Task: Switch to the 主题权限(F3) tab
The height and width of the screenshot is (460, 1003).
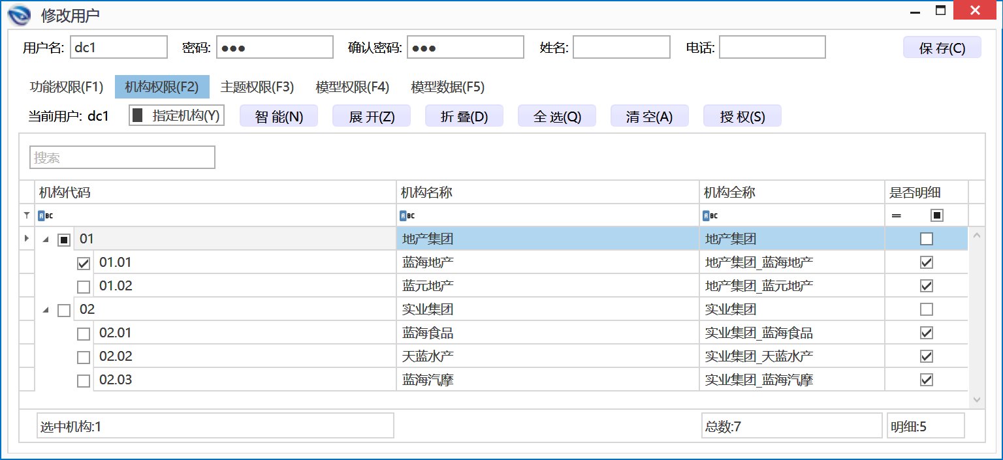Action: coord(257,87)
